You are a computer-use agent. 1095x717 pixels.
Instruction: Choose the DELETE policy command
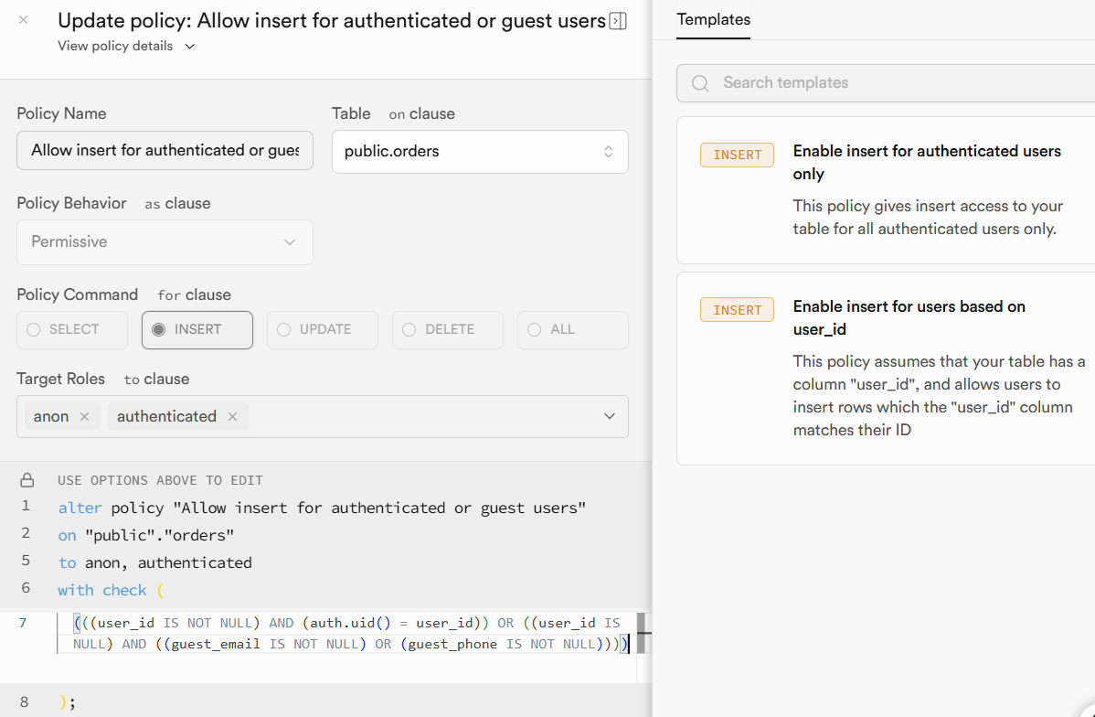tap(448, 330)
